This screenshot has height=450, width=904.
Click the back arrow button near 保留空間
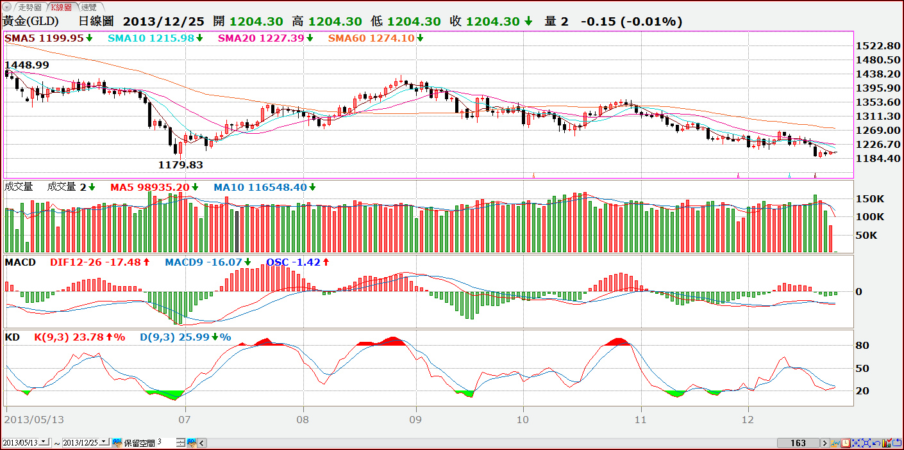pyautogui.click(x=202, y=442)
